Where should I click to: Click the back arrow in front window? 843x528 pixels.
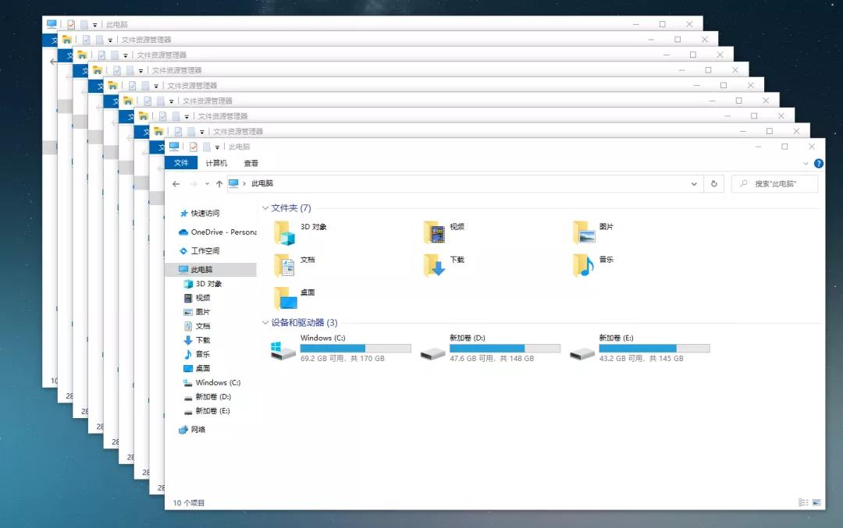(176, 184)
